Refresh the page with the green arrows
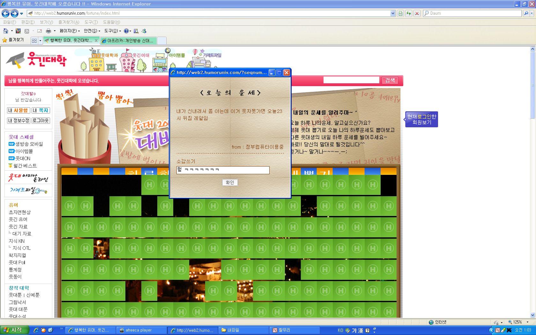This screenshot has height=335, width=536. pos(409,13)
